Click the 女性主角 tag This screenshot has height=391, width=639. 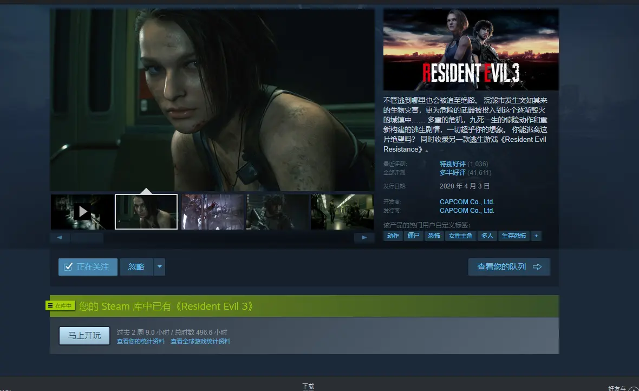[x=460, y=236]
